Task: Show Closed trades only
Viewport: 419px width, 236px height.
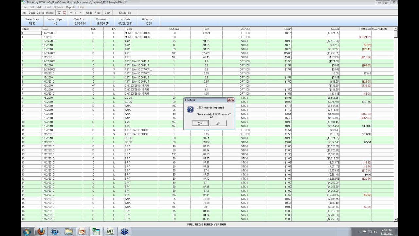Action: (x=40, y=13)
